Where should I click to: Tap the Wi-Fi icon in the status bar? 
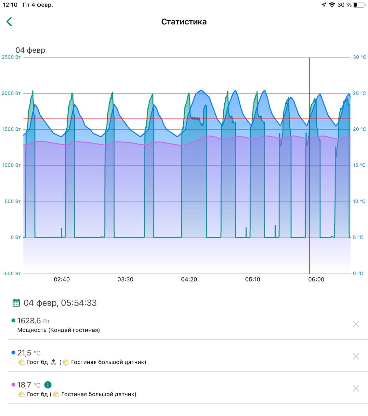point(332,5)
